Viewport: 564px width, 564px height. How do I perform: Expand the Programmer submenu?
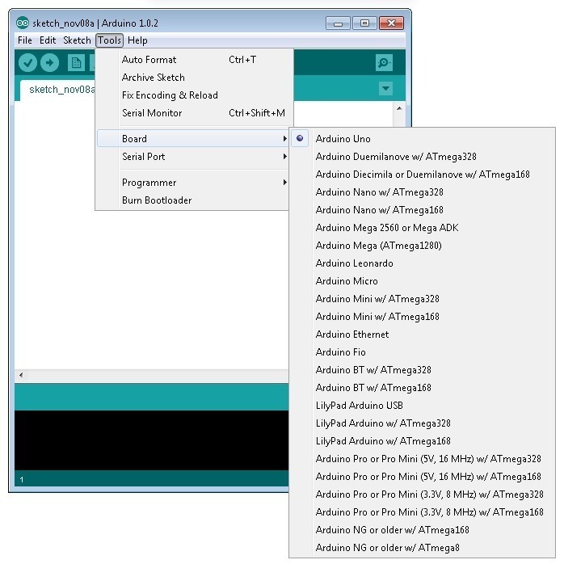tap(193, 183)
